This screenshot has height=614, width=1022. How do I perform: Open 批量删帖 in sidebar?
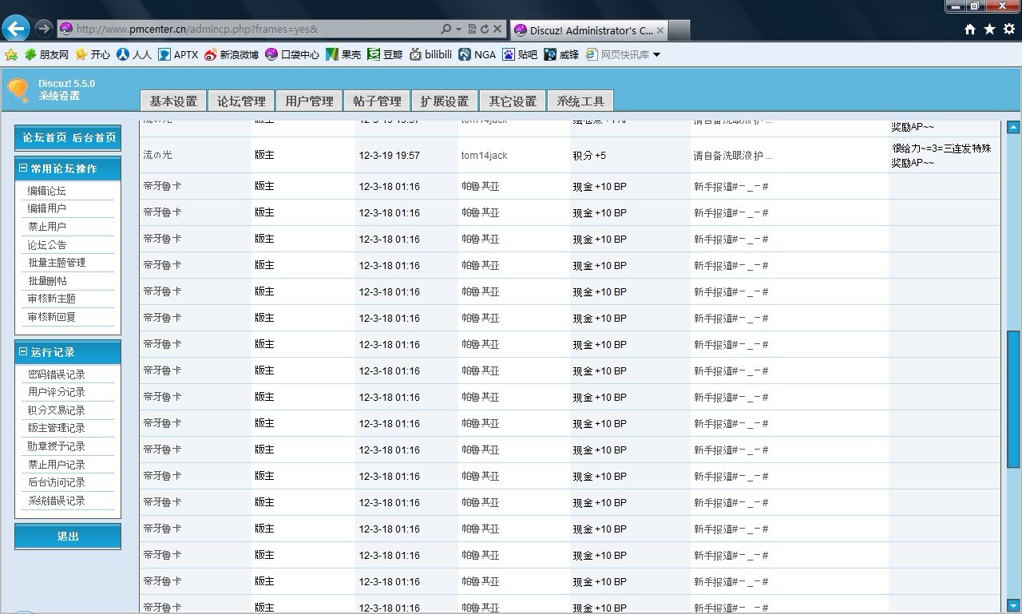(x=47, y=281)
